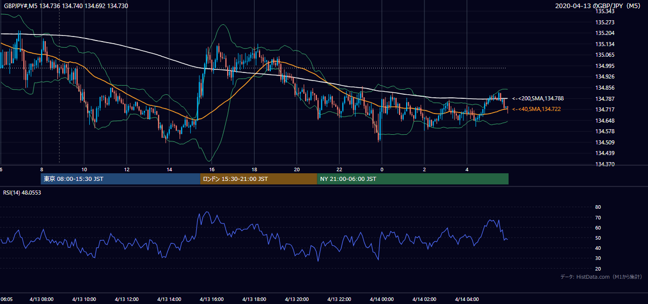Screen dimensions: 648x304
Task: Click the RSI 30 level label
Action: [x=598, y=258]
